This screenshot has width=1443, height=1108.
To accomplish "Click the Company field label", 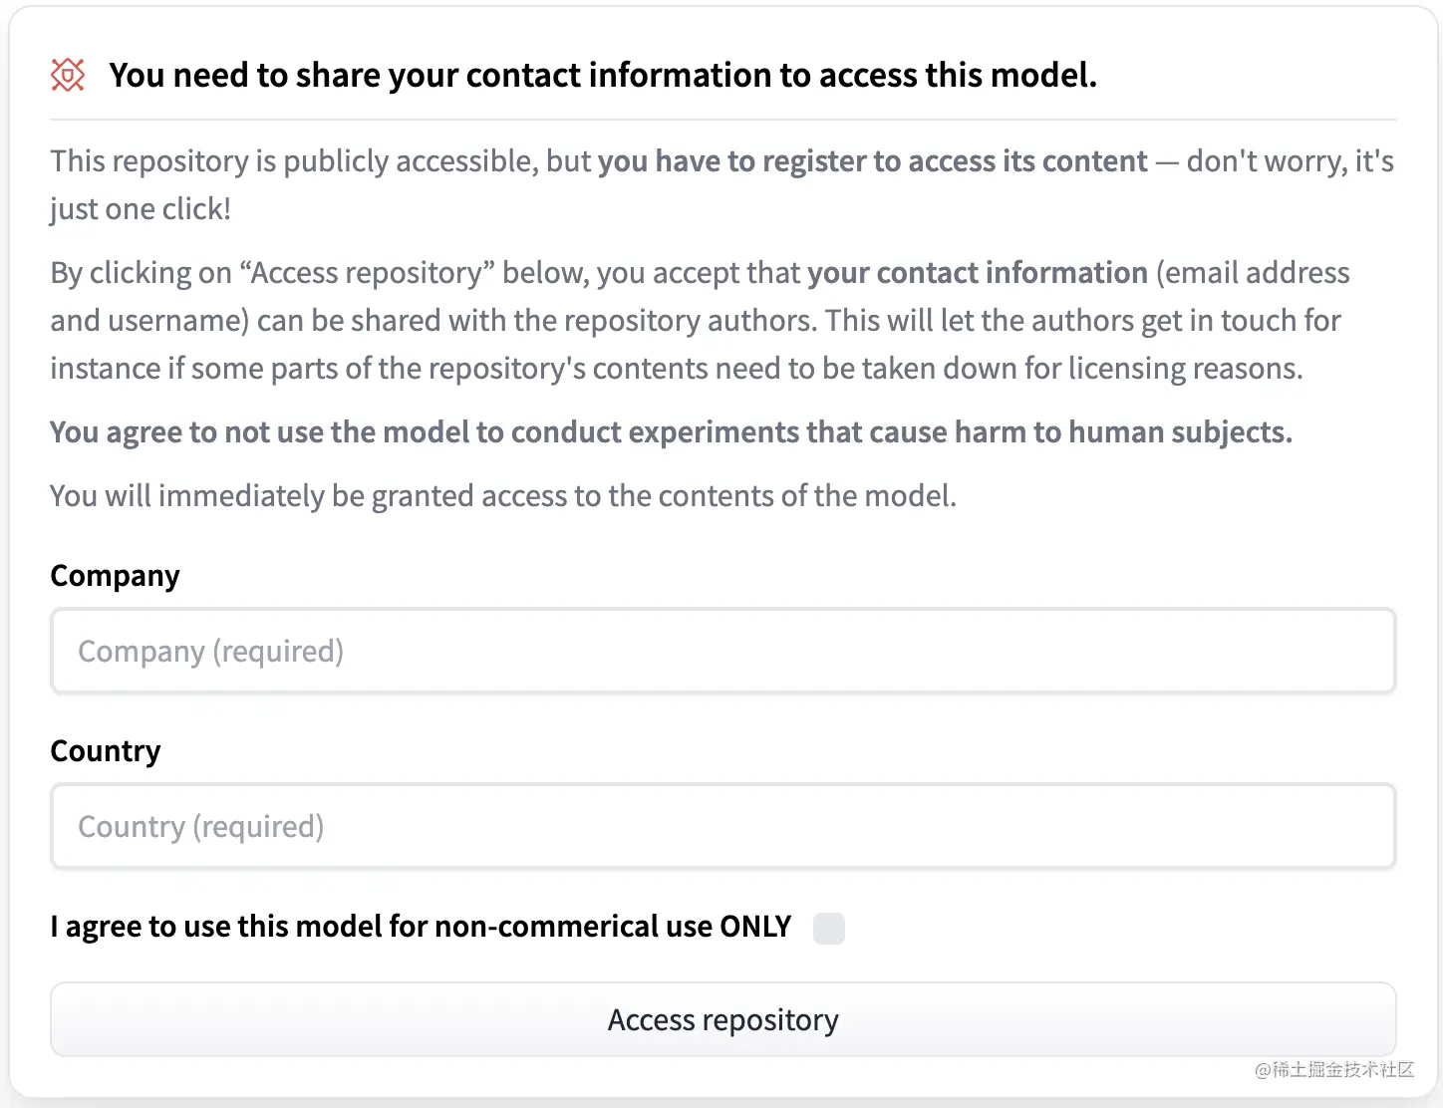I will tap(115, 576).
